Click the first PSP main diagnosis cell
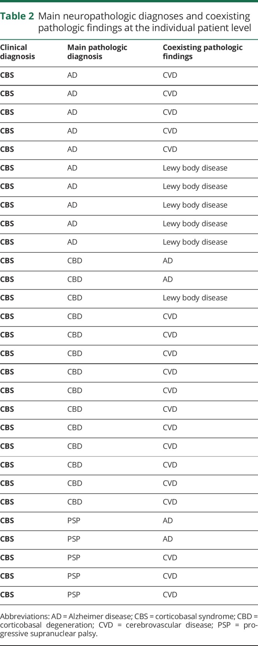This screenshot has height=646, width=258. click(x=74, y=520)
